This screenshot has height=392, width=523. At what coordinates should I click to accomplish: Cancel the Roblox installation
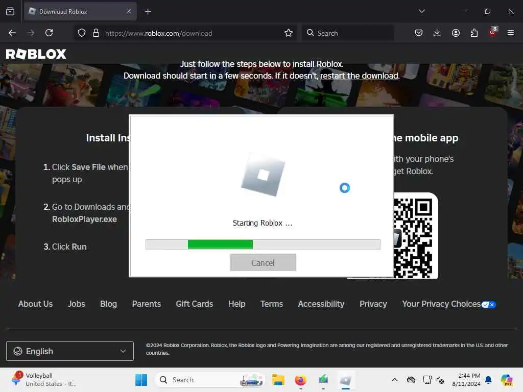263,263
